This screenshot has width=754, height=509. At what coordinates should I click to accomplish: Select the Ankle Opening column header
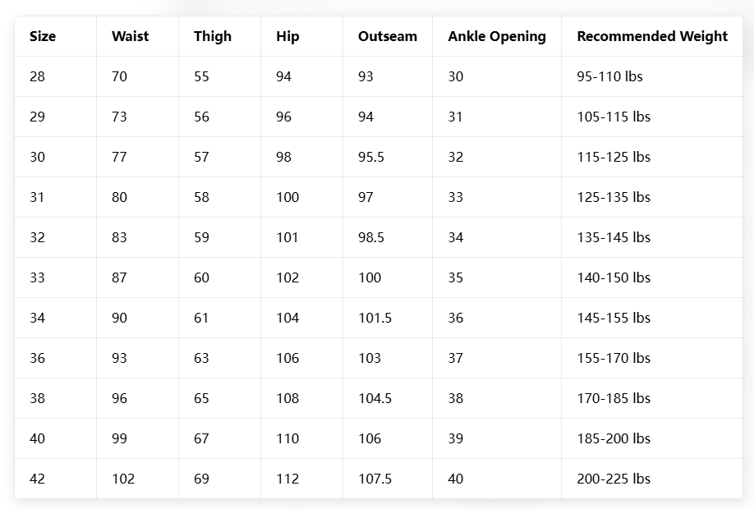496,36
